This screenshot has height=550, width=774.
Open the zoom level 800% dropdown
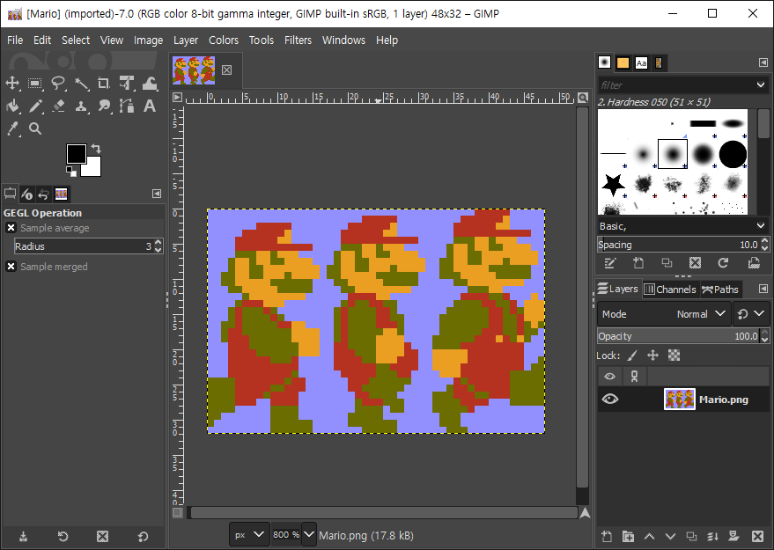point(309,535)
